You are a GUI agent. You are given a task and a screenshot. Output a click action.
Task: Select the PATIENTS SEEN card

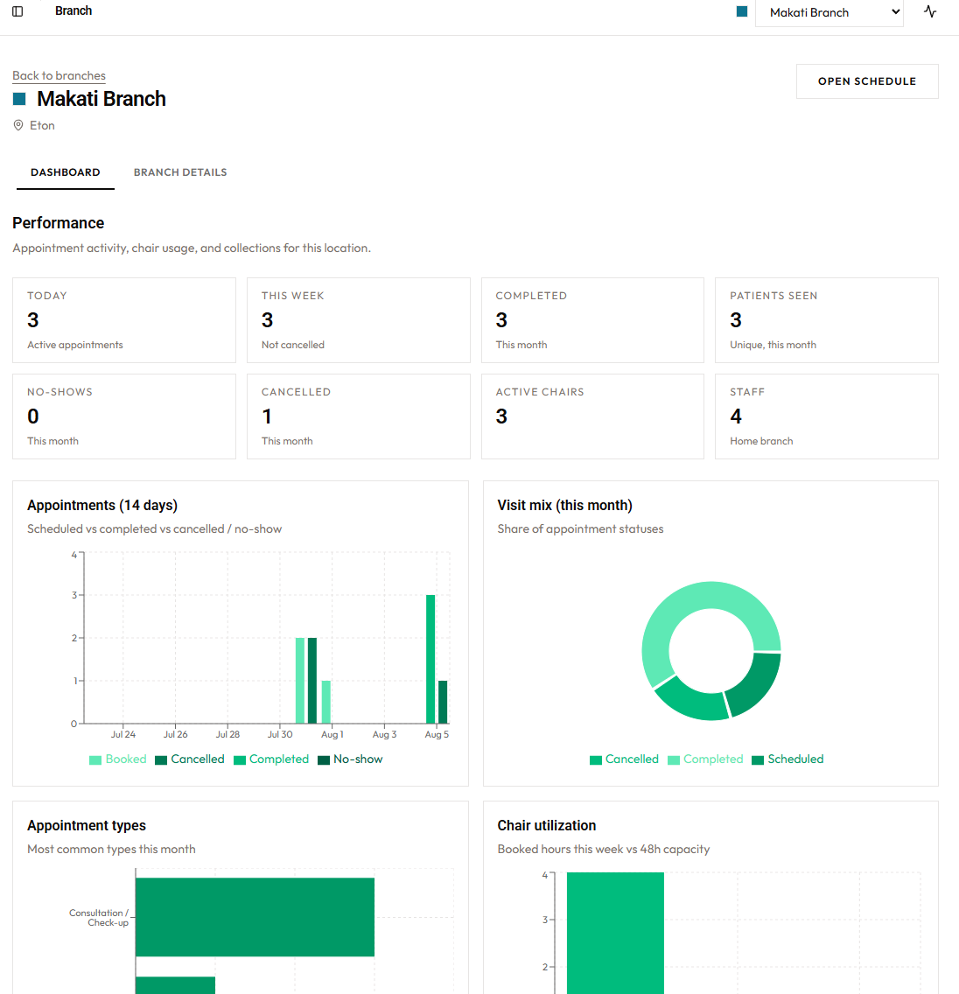point(827,320)
